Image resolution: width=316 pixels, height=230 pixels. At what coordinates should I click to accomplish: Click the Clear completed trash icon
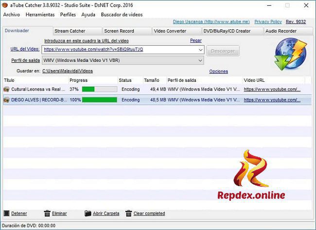pyautogui.click(x=128, y=213)
